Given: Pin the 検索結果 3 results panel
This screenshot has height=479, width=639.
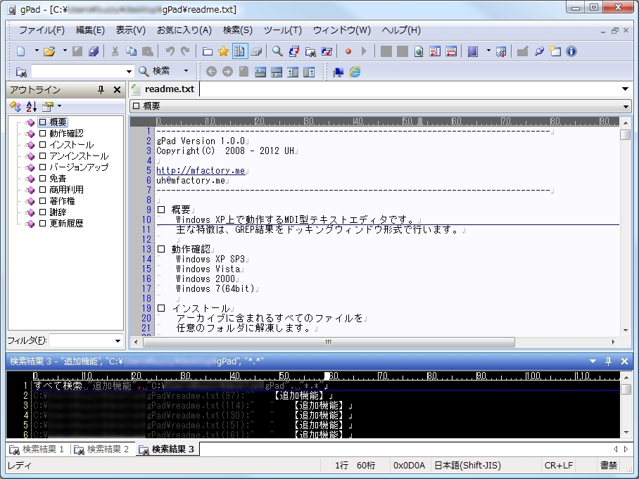Looking at the screenshot, I should pos(609,361).
